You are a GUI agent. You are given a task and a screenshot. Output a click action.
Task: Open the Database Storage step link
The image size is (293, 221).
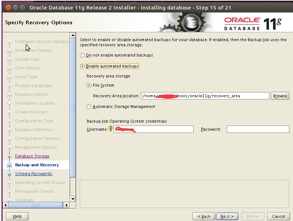(32, 156)
